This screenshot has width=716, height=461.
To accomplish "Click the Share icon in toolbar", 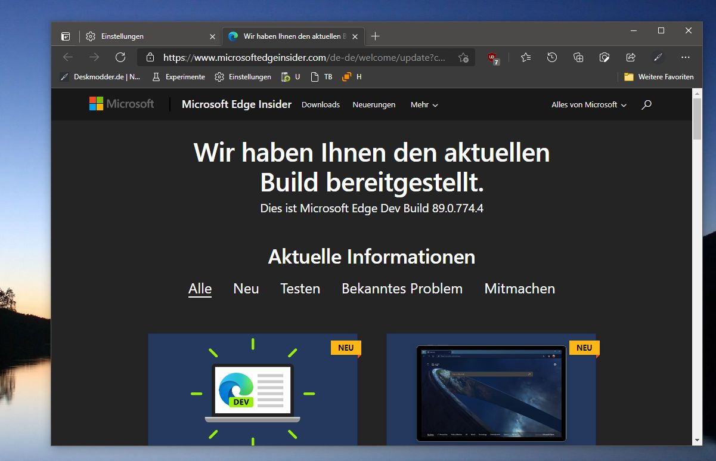I will [631, 57].
